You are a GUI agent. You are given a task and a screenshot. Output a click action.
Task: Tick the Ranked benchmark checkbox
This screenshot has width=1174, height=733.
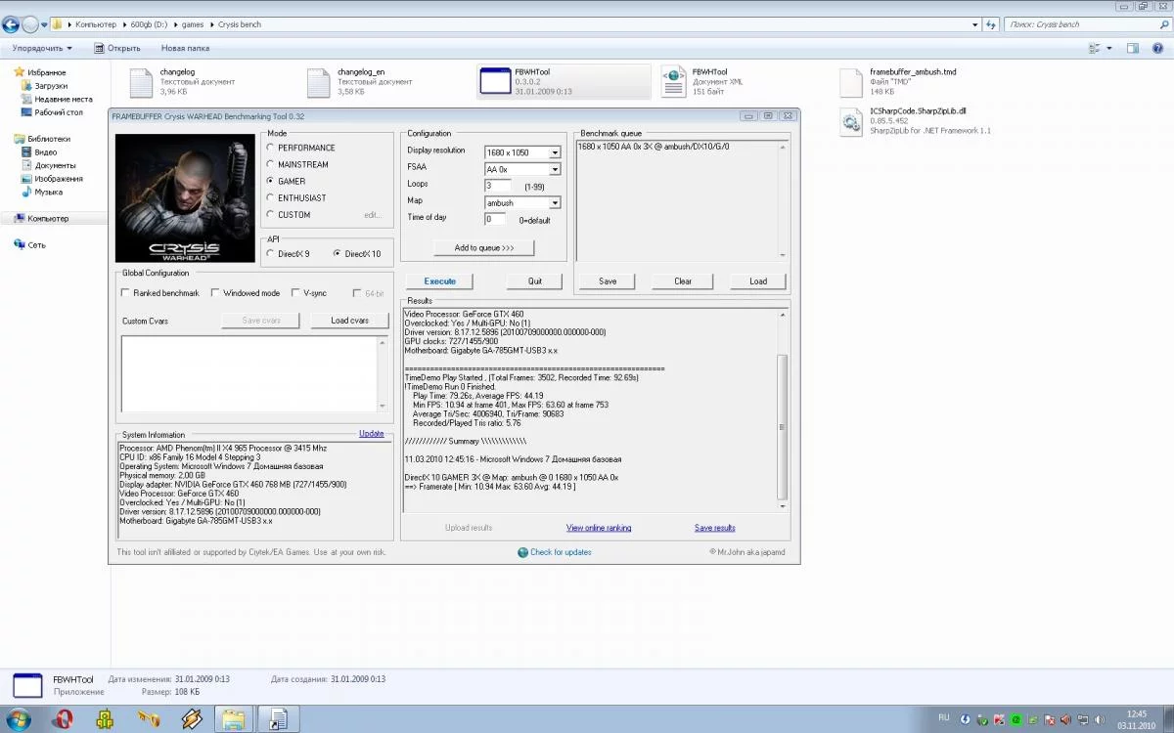coord(125,293)
